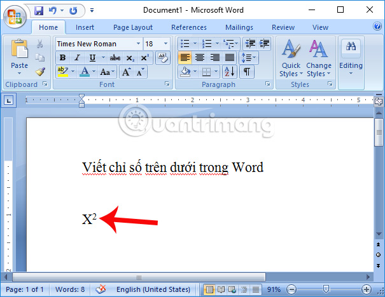The image size is (385, 297).
Task: Open the Office Button menu
Action: 15,16
